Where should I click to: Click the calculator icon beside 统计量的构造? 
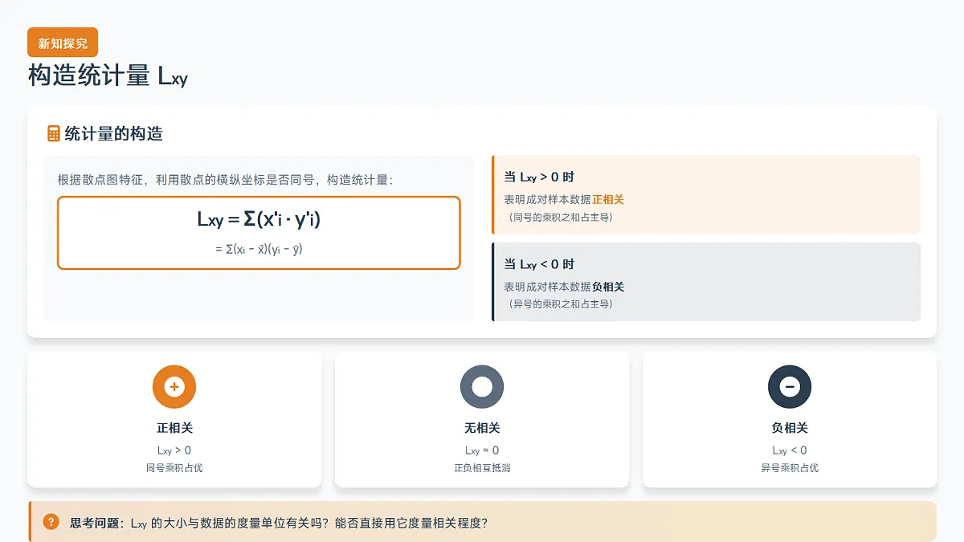point(54,133)
